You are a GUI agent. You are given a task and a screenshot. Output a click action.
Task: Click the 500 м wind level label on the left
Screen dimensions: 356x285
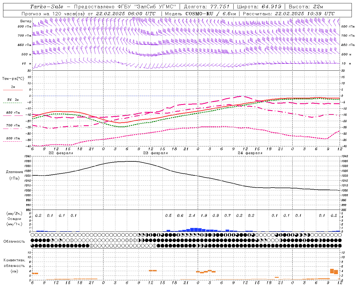[27, 54]
